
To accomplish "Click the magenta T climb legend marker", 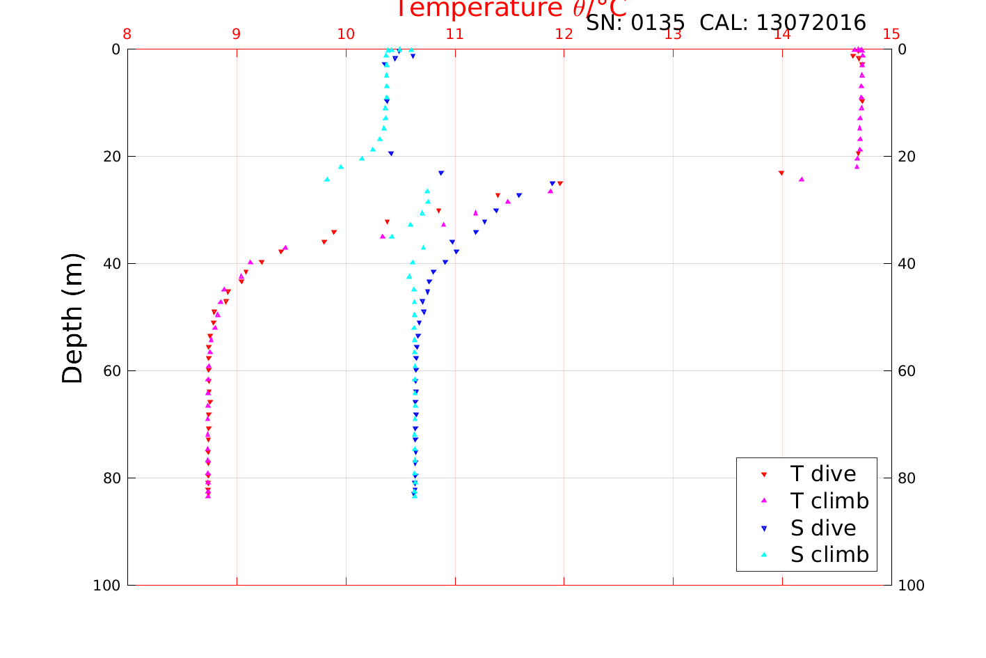I will tap(763, 501).
